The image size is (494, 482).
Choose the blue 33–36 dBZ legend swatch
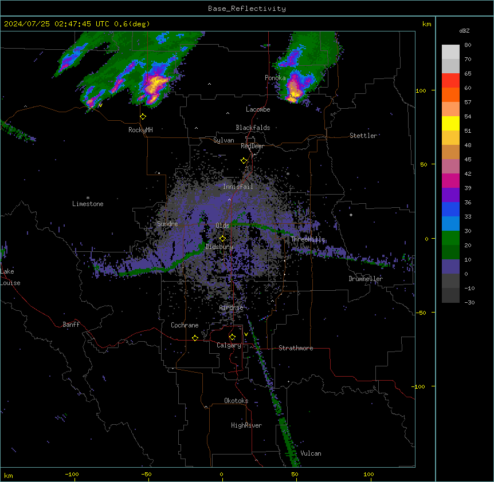(x=450, y=209)
